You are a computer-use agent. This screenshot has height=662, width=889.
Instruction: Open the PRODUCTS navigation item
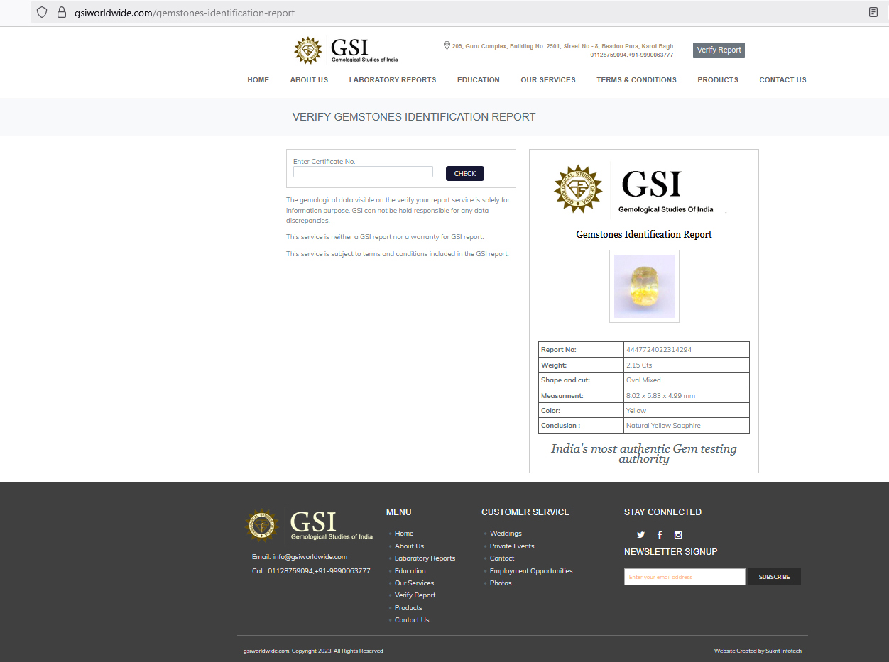click(x=718, y=80)
